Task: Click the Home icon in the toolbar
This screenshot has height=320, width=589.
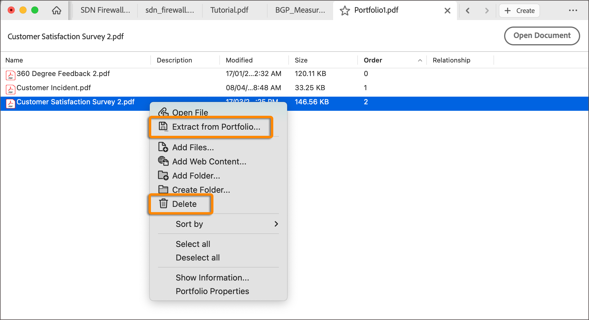Action: pos(56,10)
